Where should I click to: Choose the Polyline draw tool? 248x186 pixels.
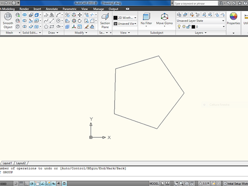tap(46, 15)
